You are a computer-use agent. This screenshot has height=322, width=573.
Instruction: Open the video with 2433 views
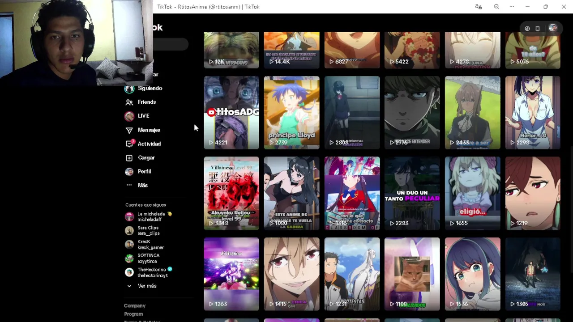click(472, 113)
